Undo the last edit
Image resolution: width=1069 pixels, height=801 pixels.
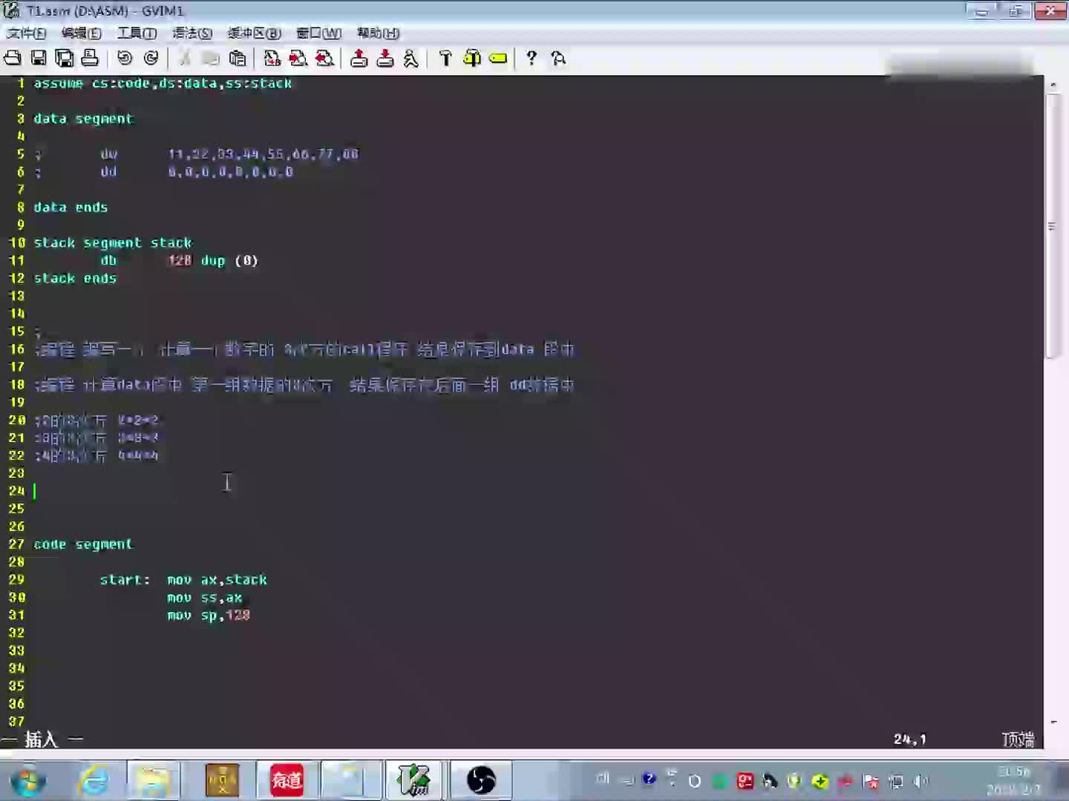pos(125,58)
